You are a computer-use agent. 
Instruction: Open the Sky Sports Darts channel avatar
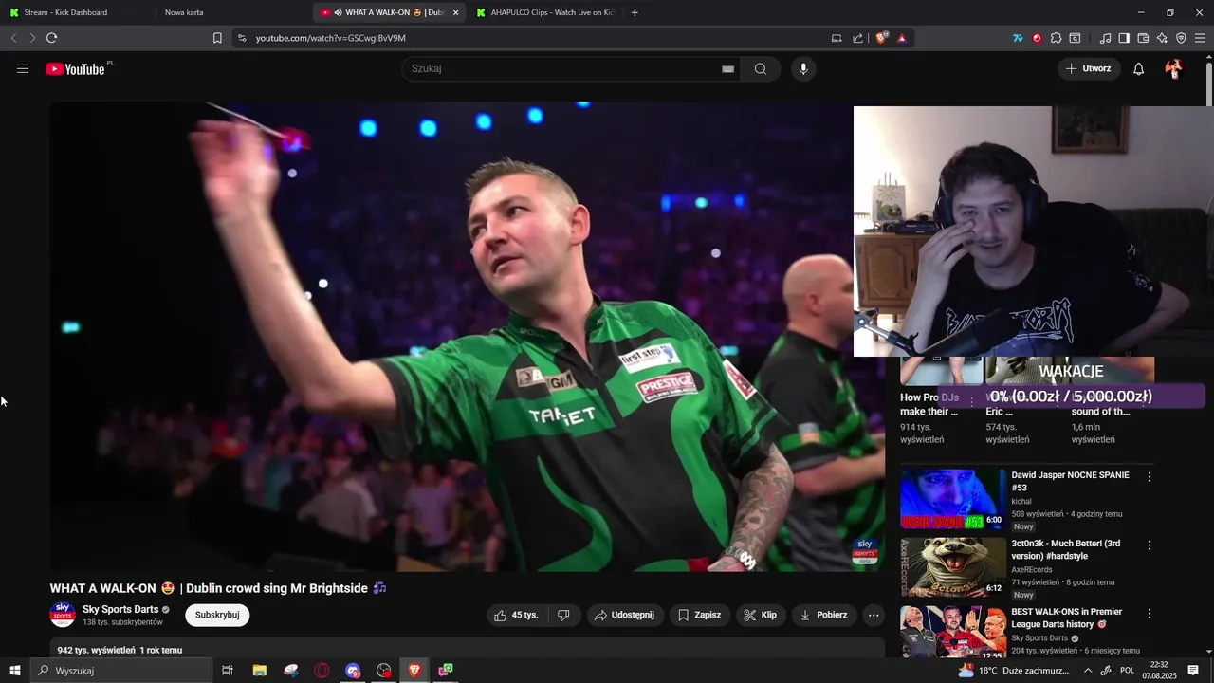[x=63, y=614]
